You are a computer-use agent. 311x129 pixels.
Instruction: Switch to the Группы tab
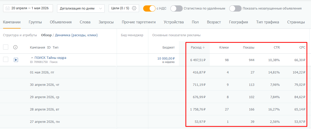tap(35, 22)
